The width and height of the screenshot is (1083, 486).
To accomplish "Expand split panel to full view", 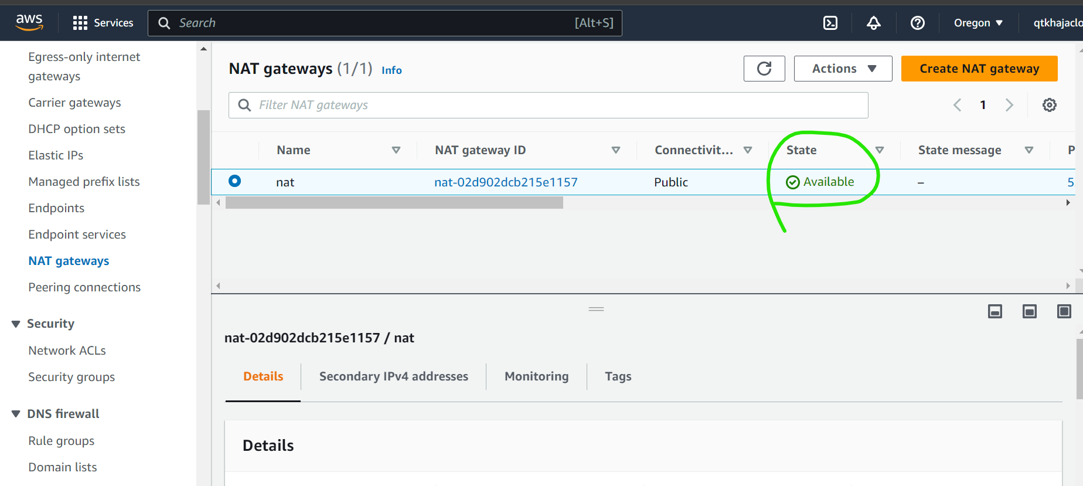I will (1064, 311).
